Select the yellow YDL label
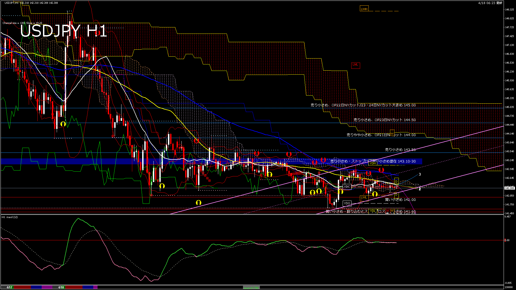Viewport: 516px width, 290px height. tap(373, 211)
